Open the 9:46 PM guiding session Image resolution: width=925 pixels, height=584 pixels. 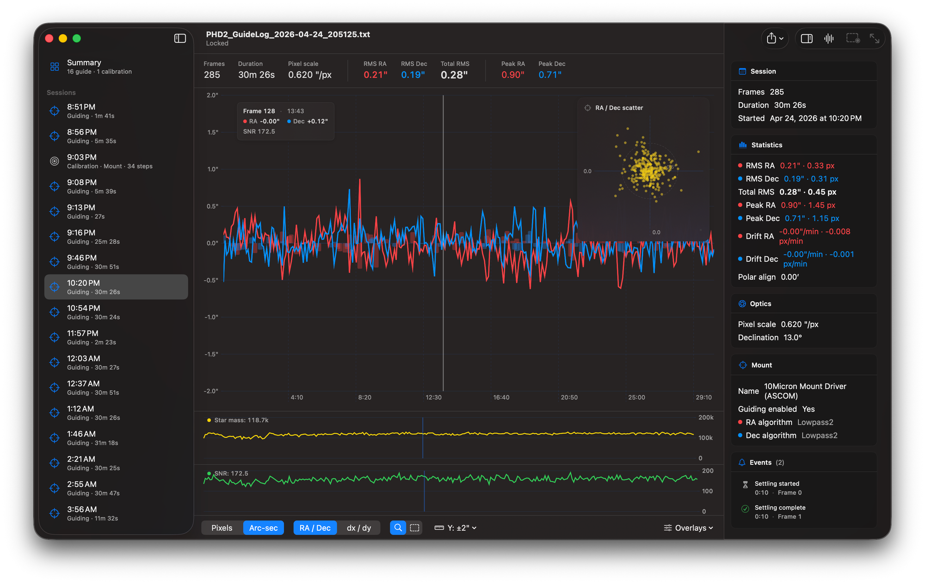tap(92, 262)
